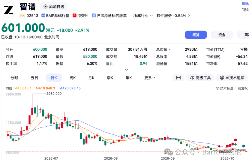
Task: Click the 市盈(静) value -56.34
Action: coord(242,56)
